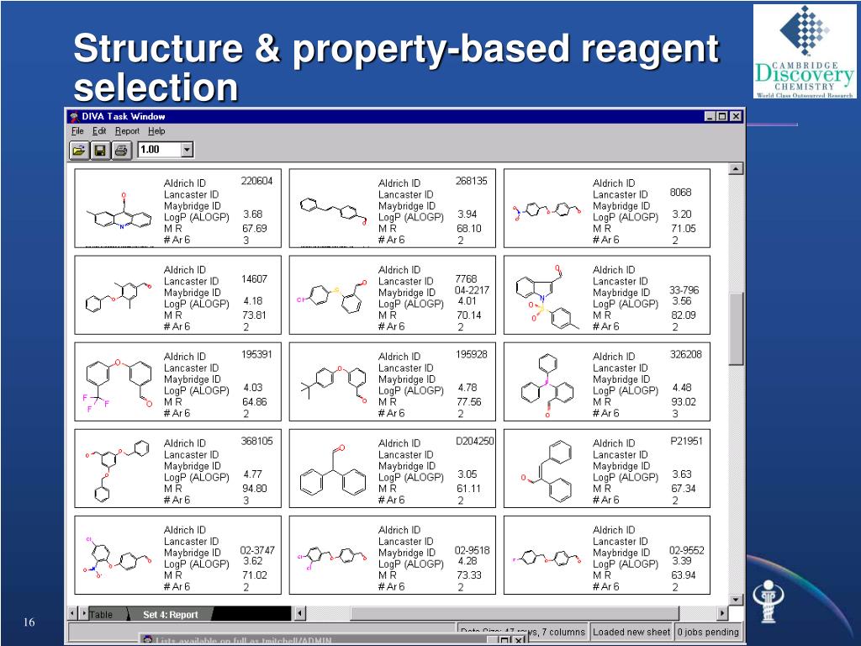Click the M R value 71.05
The image size is (861, 646).
pyautogui.click(x=683, y=229)
